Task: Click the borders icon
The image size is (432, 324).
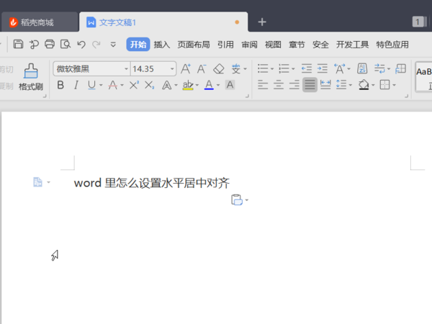Action: (x=385, y=85)
